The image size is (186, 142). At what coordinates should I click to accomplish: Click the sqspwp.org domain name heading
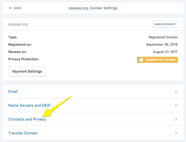[18, 24]
